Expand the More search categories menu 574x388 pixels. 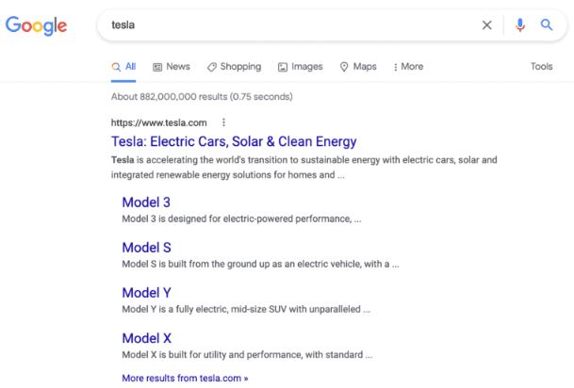(408, 67)
